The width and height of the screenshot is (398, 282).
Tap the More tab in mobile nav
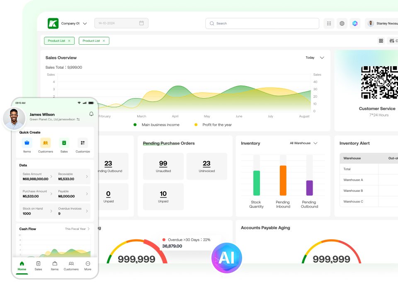pos(88,266)
